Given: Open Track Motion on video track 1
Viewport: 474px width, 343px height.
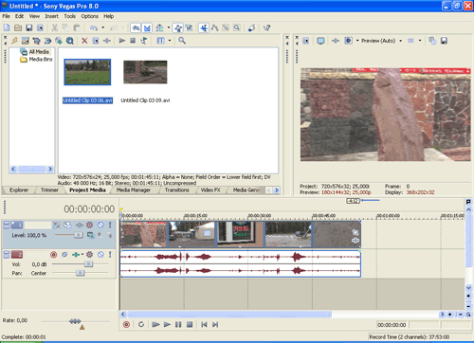Looking at the screenshot, I should pyautogui.click(x=67, y=225).
